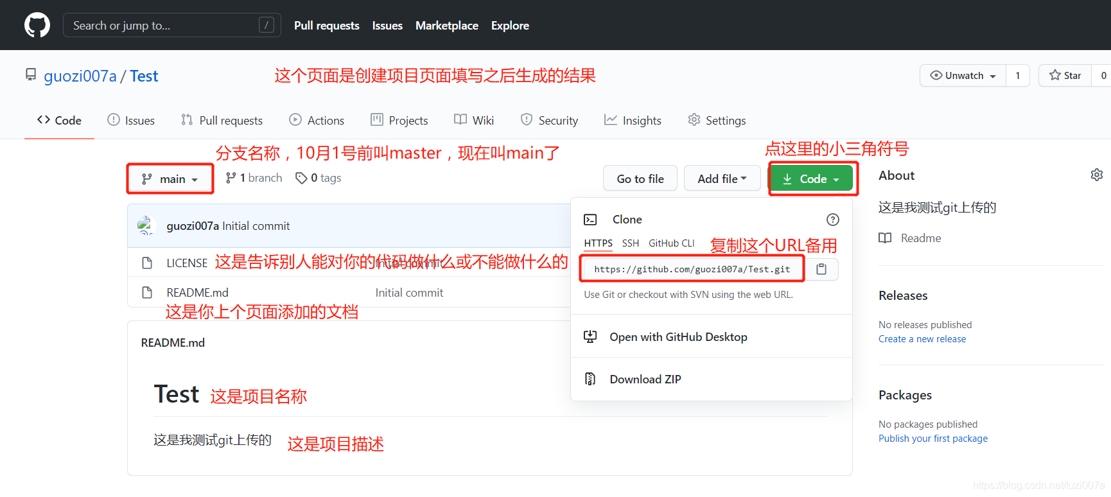
Task: Open Explore in top navigation
Action: (x=510, y=26)
